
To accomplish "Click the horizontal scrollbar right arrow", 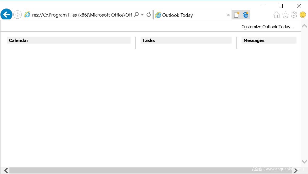I will tap(295, 170).
